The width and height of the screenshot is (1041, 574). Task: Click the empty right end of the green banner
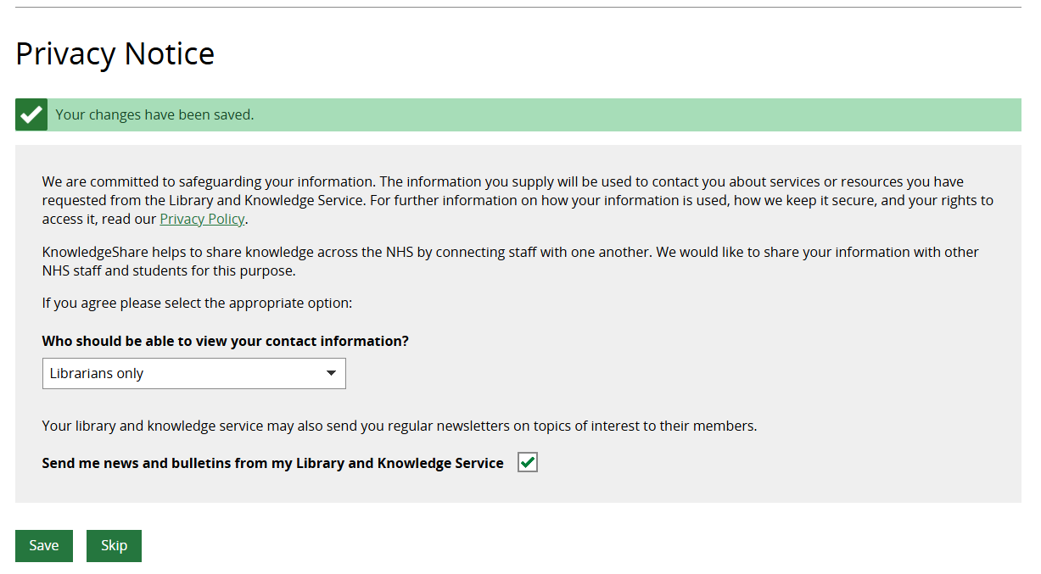(x=848, y=114)
